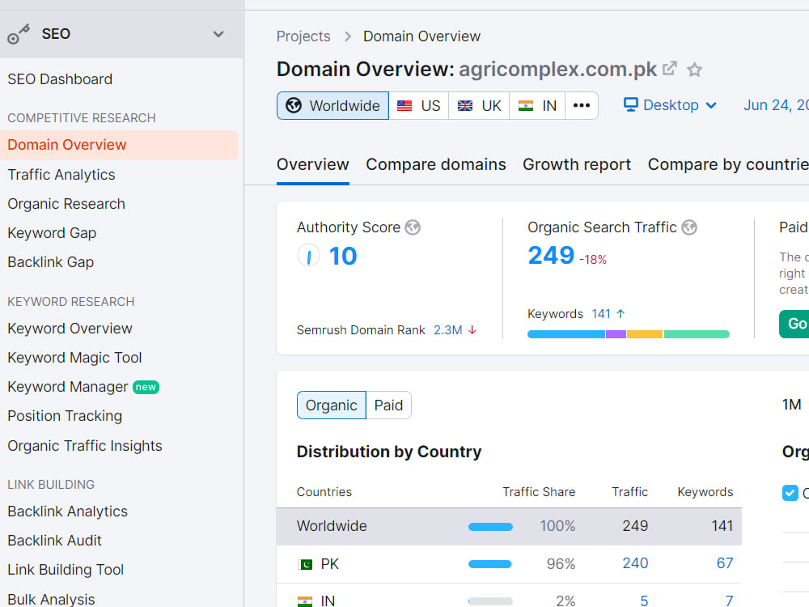Click blue segment of keywords bar
Image resolution: width=809 pixels, height=607 pixels.
[x=566, y=334]
